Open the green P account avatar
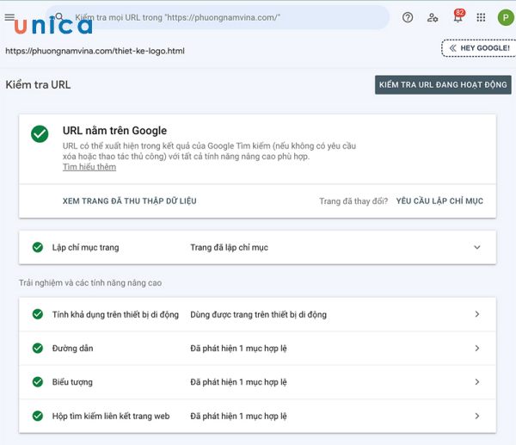The image size is (516, 445). coord(504,17)
